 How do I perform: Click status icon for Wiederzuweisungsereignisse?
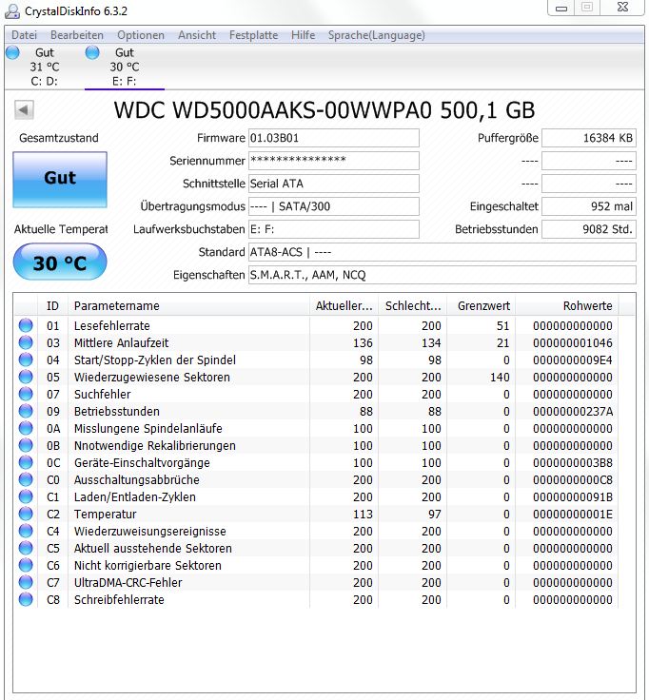(x=26, y=531)
